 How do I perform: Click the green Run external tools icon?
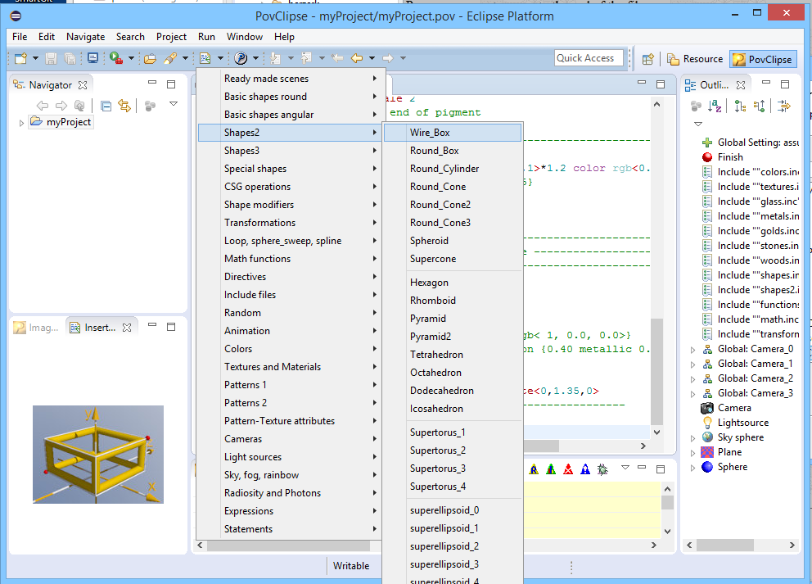[x=116, y=58]
